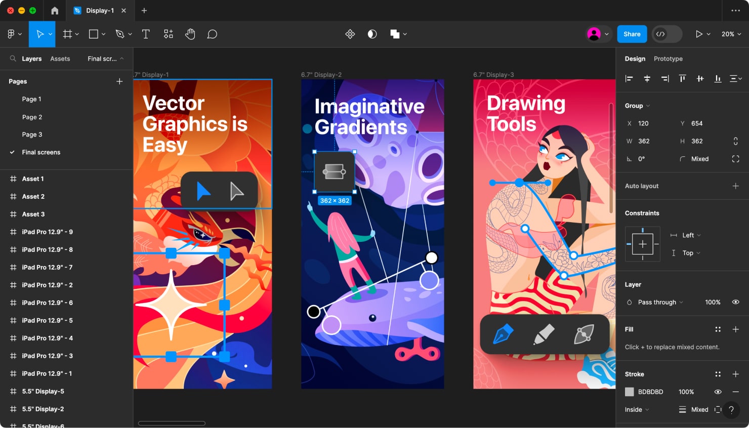
Task: Add a new page with plus
Action: click(x=119, y=81)
